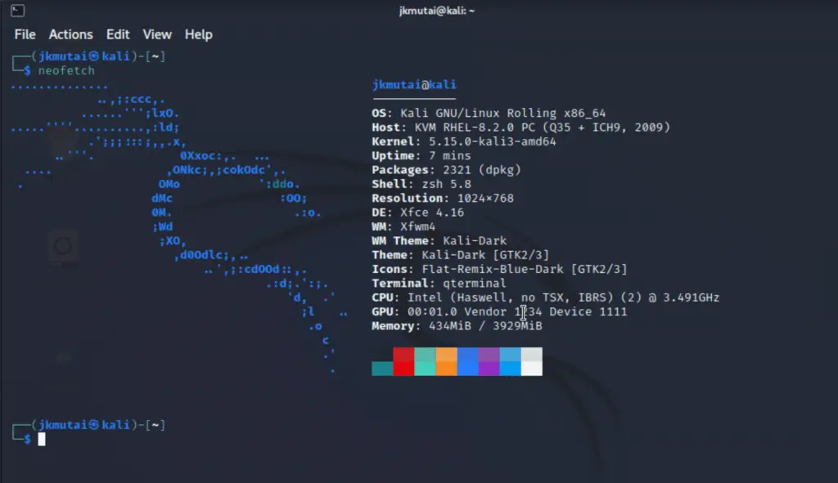Click the bottom '(jkmutai㉿kali)-[~]' prompt
838x483 pixels.
(98, 425)
